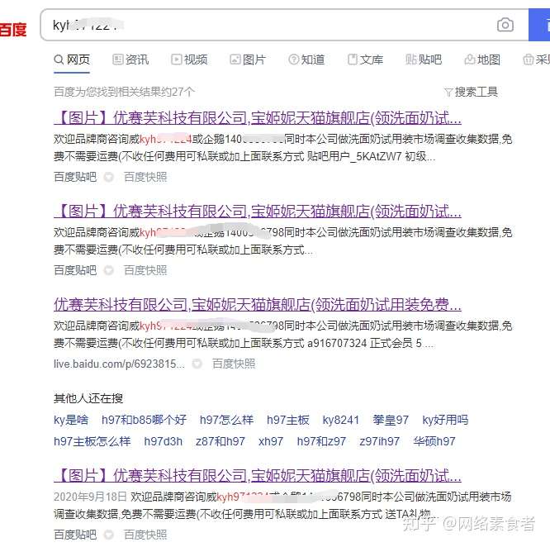Click the 其他人还在搜 heading
The image size is (550, 547).
[88, 398]
